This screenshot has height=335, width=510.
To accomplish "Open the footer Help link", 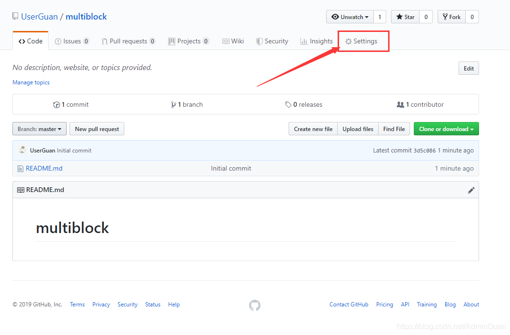I will pyautogui.click(x=174, y=305).
